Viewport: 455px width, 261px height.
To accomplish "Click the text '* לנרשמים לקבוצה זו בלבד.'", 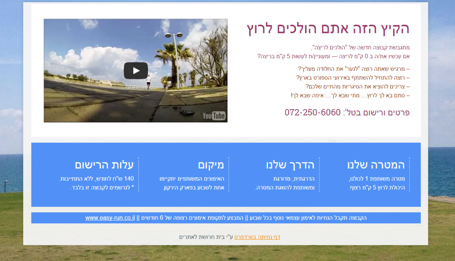I will (x=102, y=188).
